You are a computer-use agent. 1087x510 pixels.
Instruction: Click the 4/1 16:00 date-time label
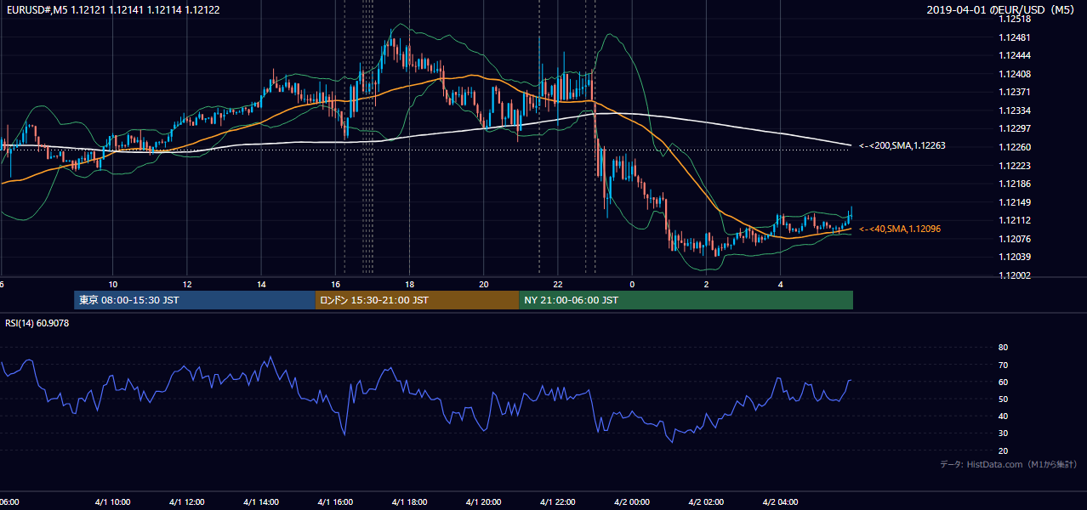pyautogui.click(x=335, y=502)
